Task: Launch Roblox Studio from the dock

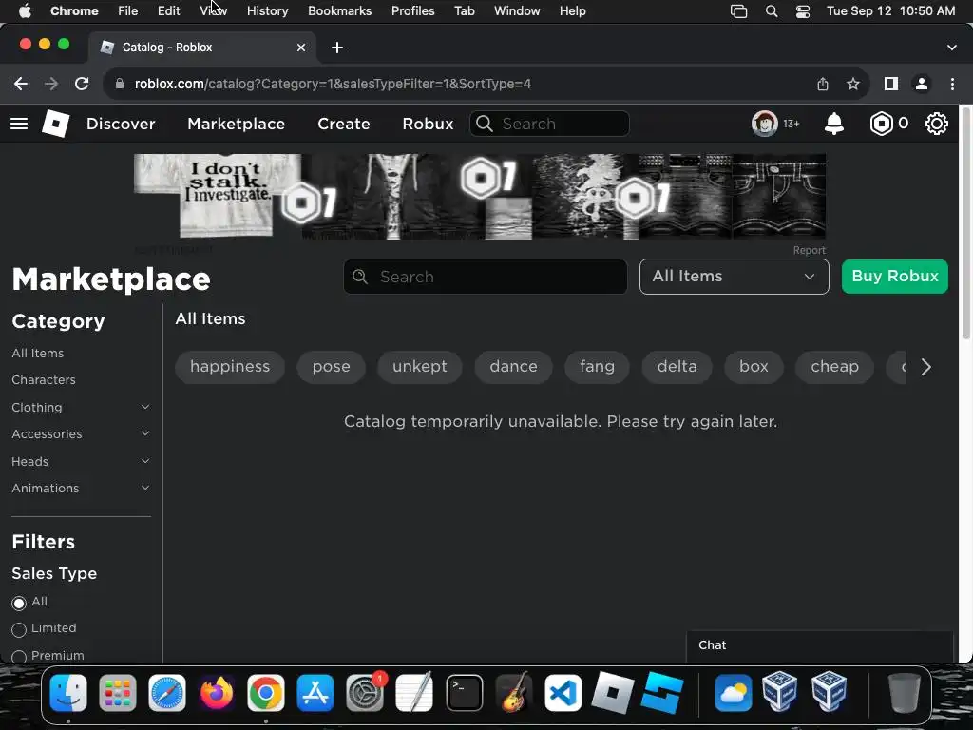Action: point(662,693)
